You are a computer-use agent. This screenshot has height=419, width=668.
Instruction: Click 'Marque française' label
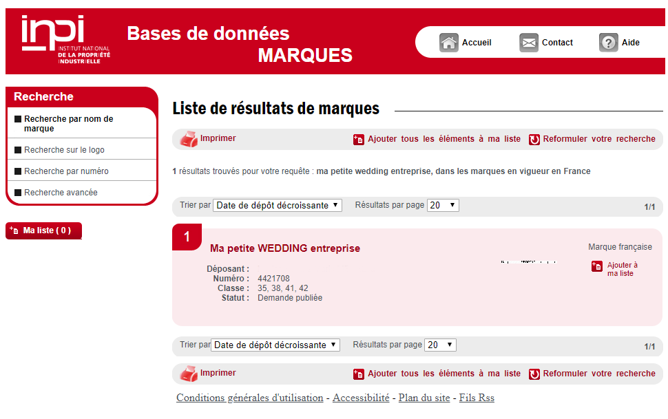tap(620, 247)
